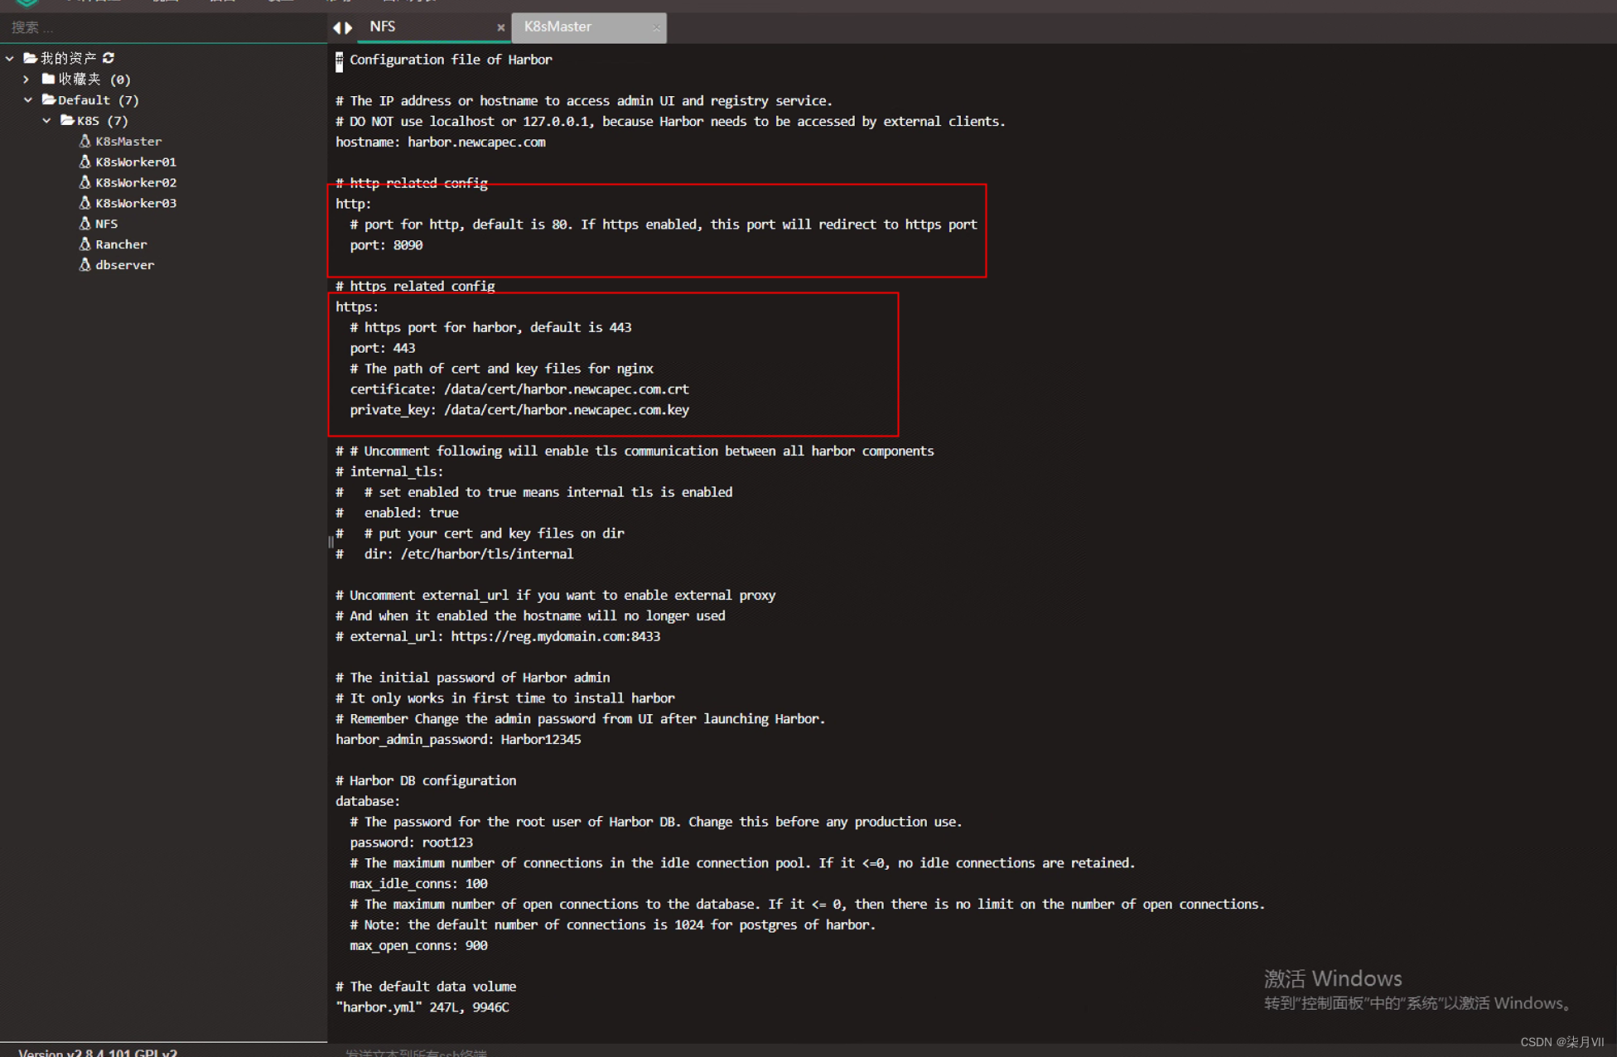The image size is (1617, 1057).
Task: Click the 'Configuration file of Harbor' header line
Action: [x=444, y=60]
